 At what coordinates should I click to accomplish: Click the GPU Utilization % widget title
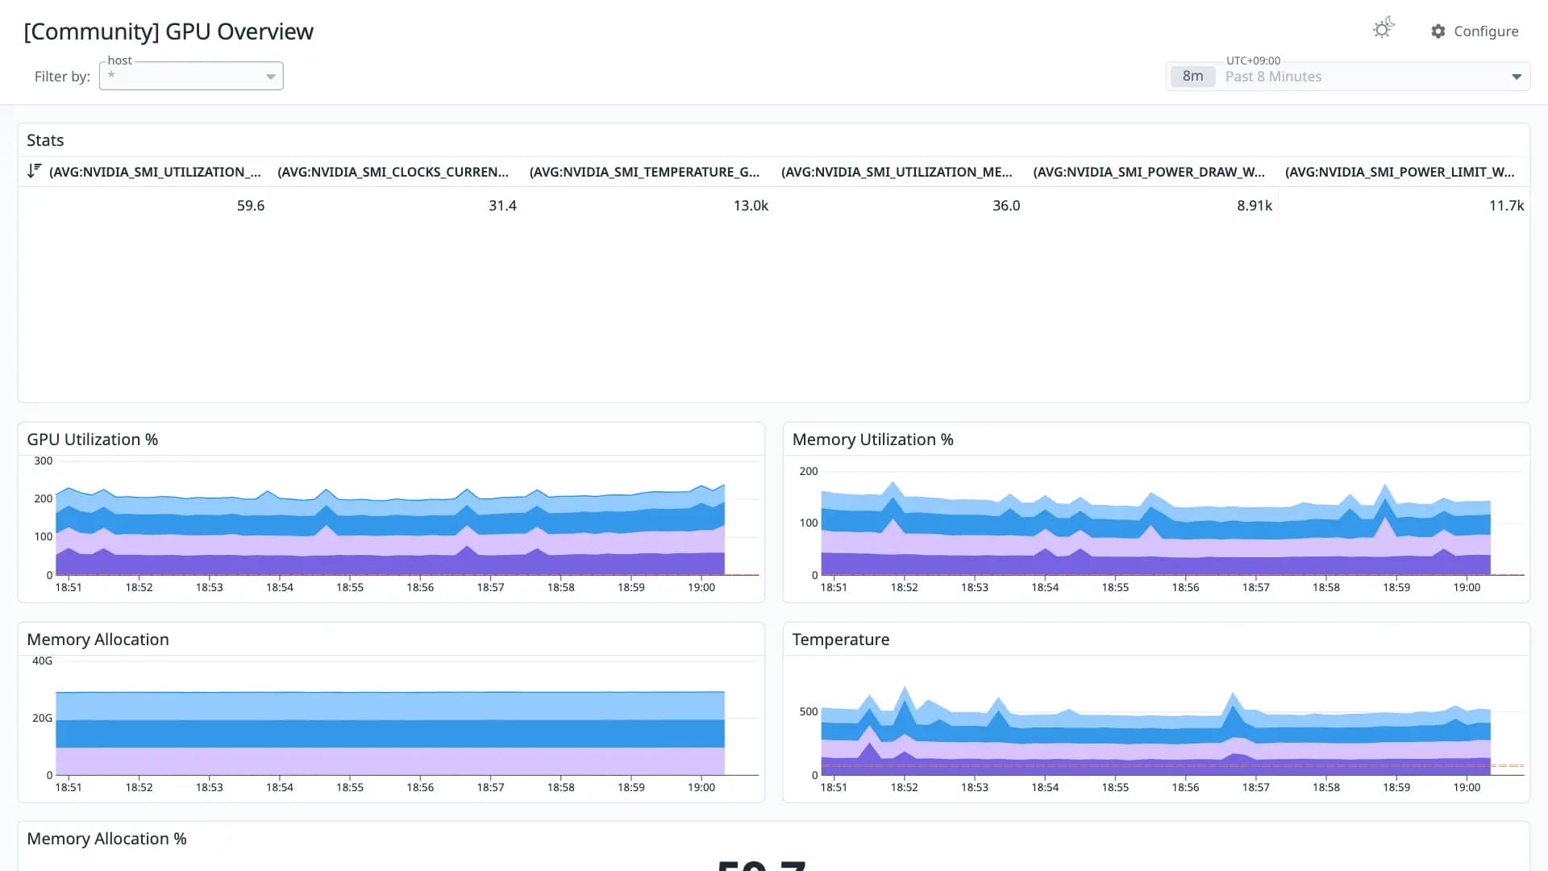pyautogui.click(x=92, y=440)
